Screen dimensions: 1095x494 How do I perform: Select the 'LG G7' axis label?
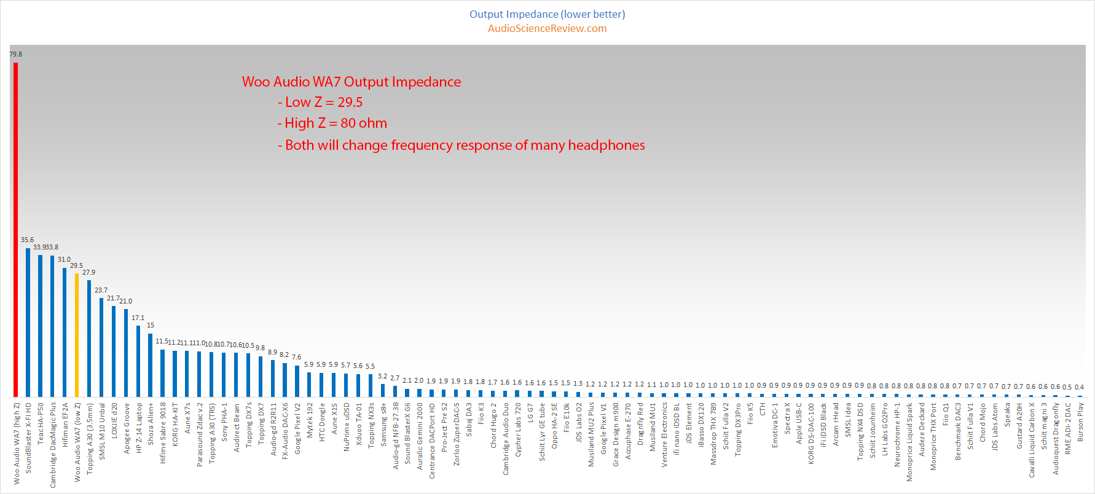pyautogui.click(x=530, y=414)
